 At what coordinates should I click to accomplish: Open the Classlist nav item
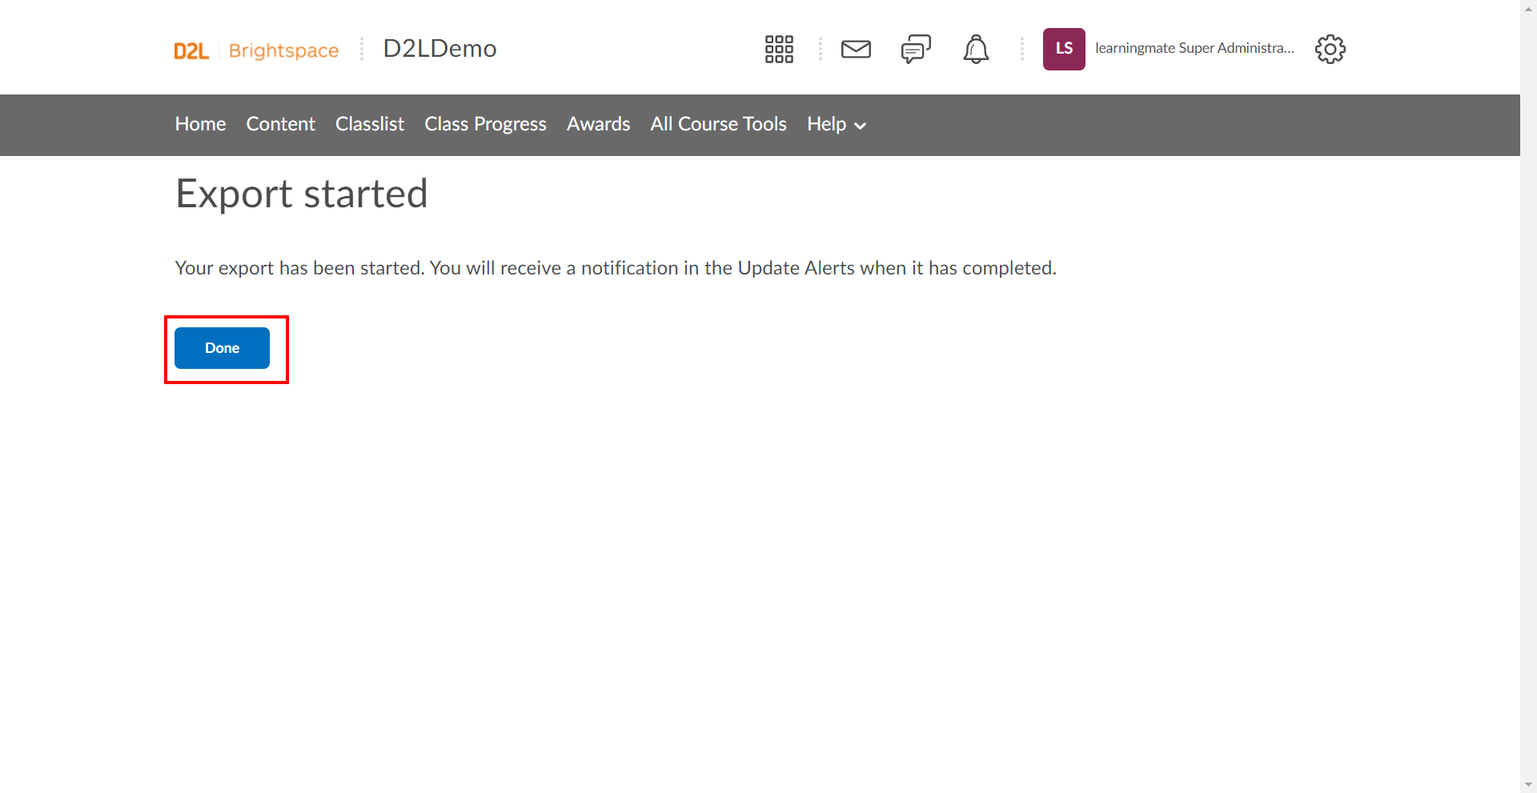[370, 124]
